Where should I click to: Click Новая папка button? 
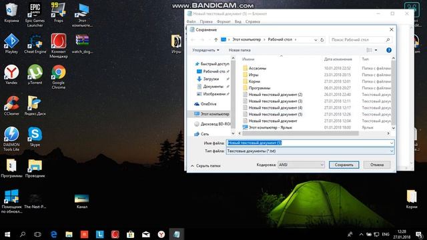(240, 50)
